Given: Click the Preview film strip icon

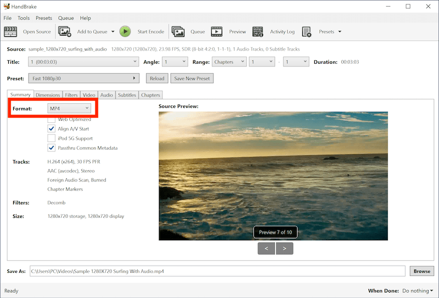Looking at the screenshot, I should (217, 32).
